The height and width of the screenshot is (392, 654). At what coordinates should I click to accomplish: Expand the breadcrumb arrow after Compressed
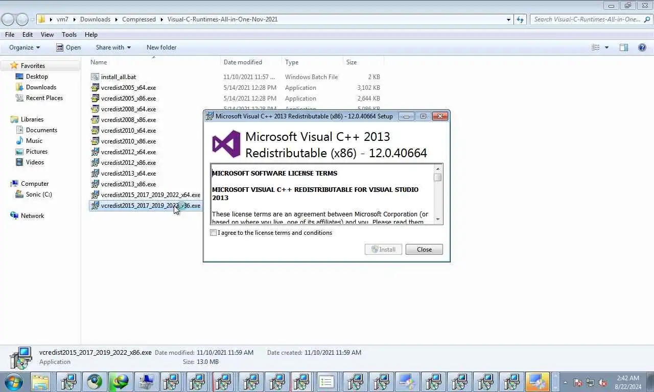tap(162, 19)
